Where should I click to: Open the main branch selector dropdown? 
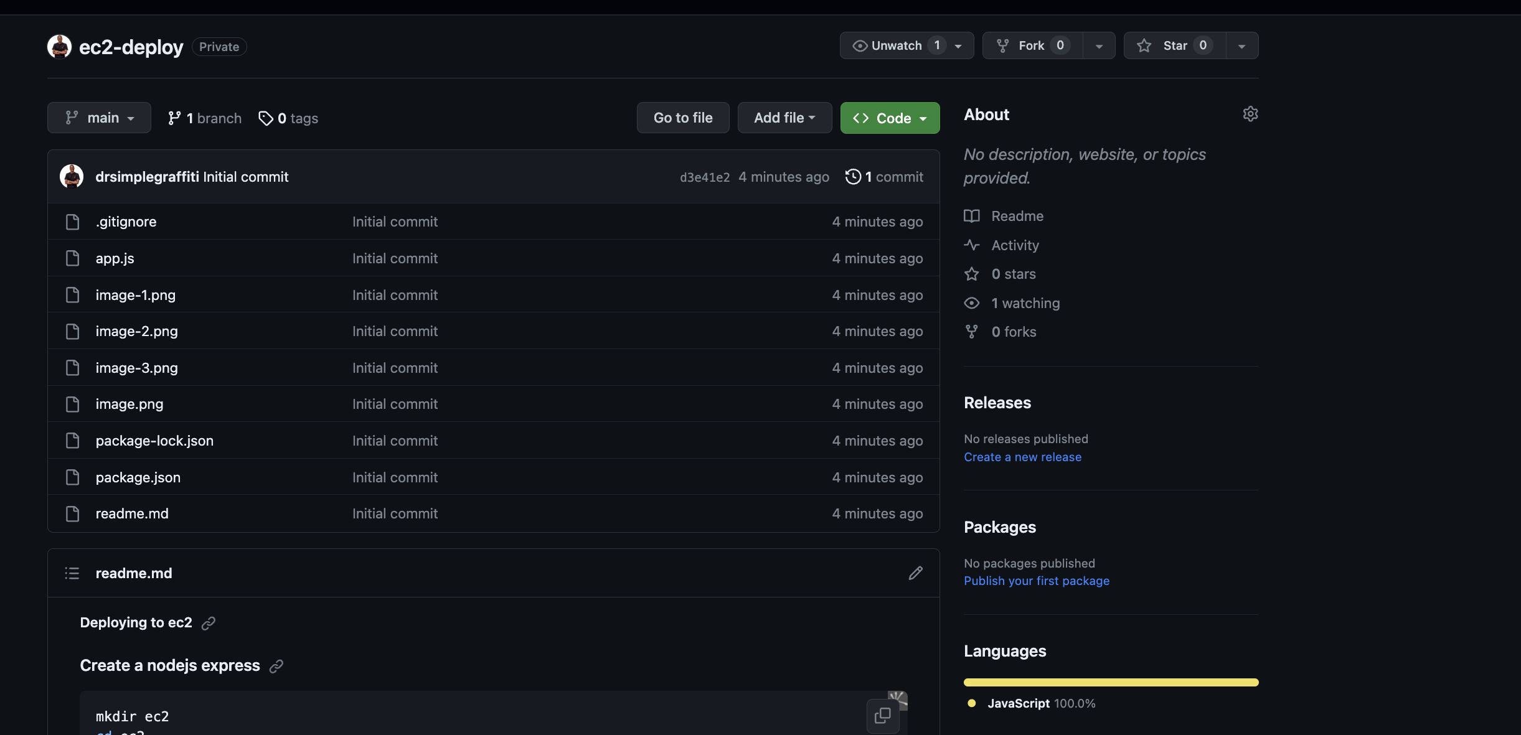100,118
